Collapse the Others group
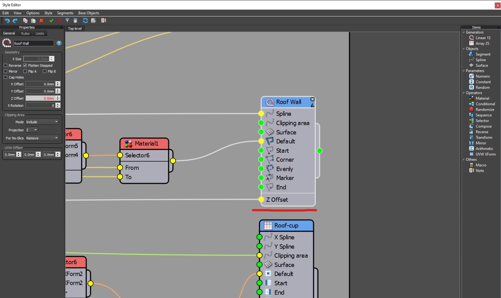The image size is (501, 298). tap(464, 159)
